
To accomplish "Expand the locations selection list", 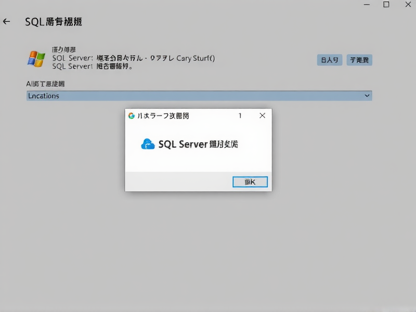I will click(x=199, y=96).
